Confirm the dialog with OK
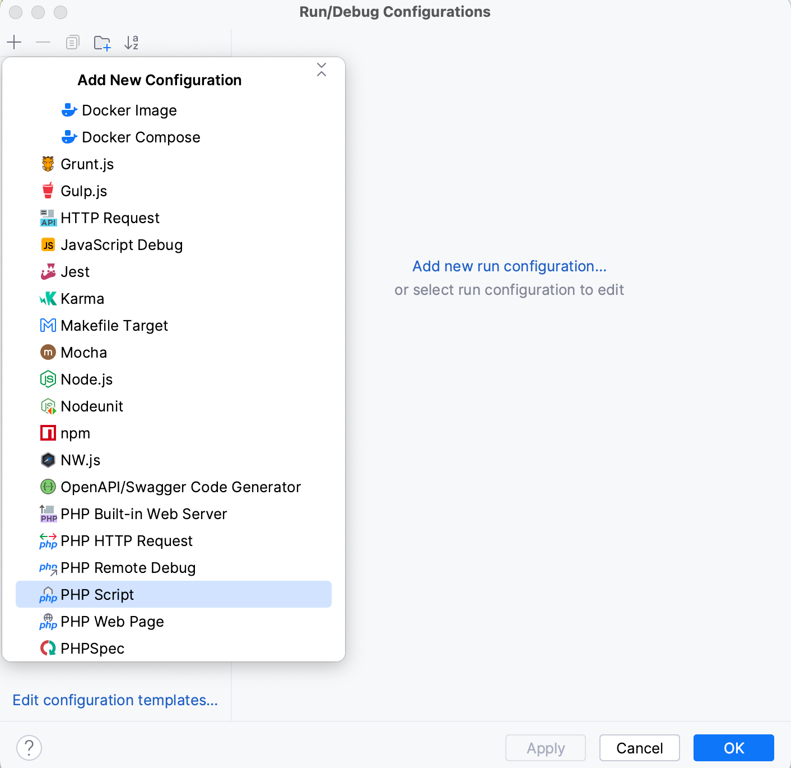Viewport: 791px width, 768px height. point(734,747)
